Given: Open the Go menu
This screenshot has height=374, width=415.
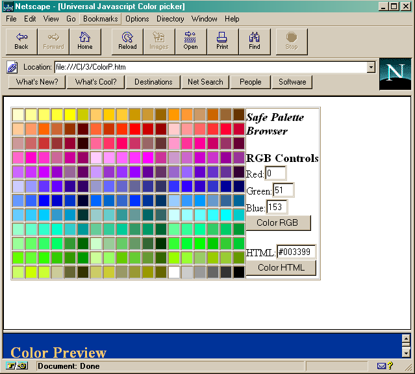Looking at the screenshot, I should [71, 19].
